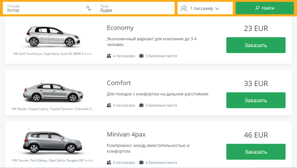Viewport: 297px width, 168px height.
Task: Click the luggage icon in Minivan 4pax row
Action: (x=141, y=163)
